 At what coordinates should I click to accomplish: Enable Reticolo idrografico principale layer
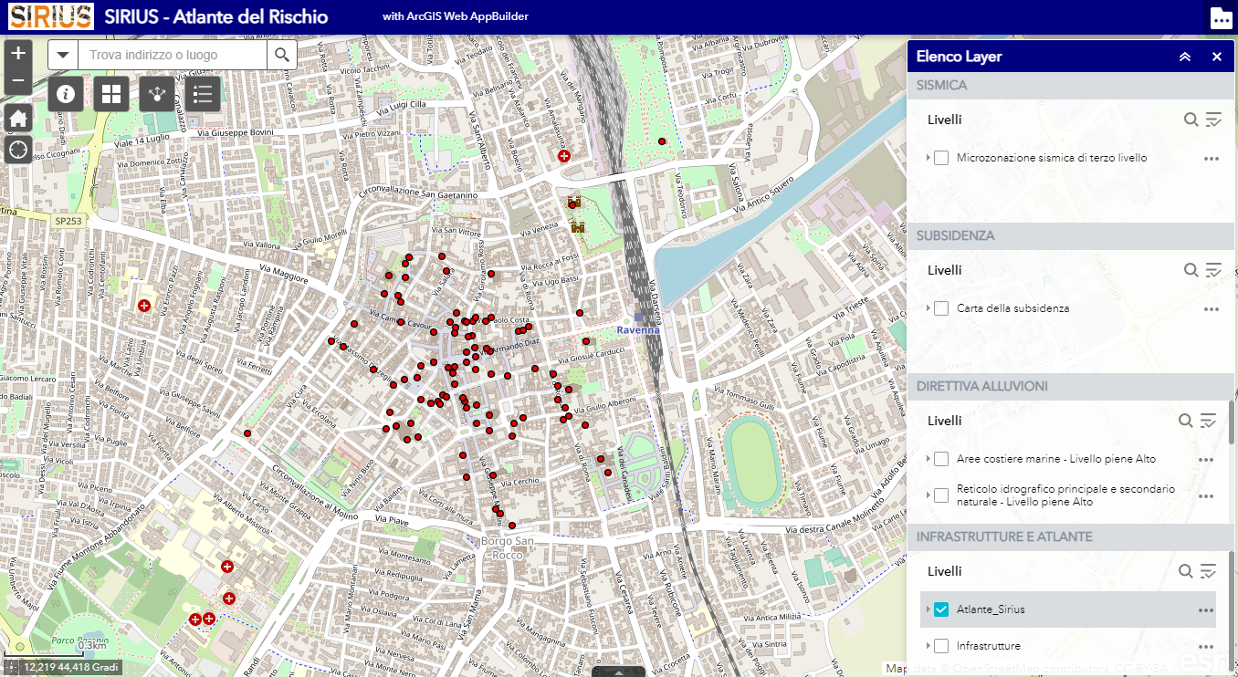click(x=941, y=495)
